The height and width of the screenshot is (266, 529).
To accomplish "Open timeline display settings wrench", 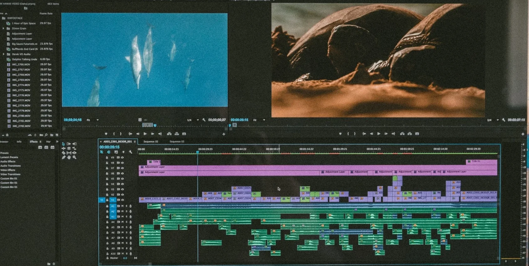I will pos(131,152).
